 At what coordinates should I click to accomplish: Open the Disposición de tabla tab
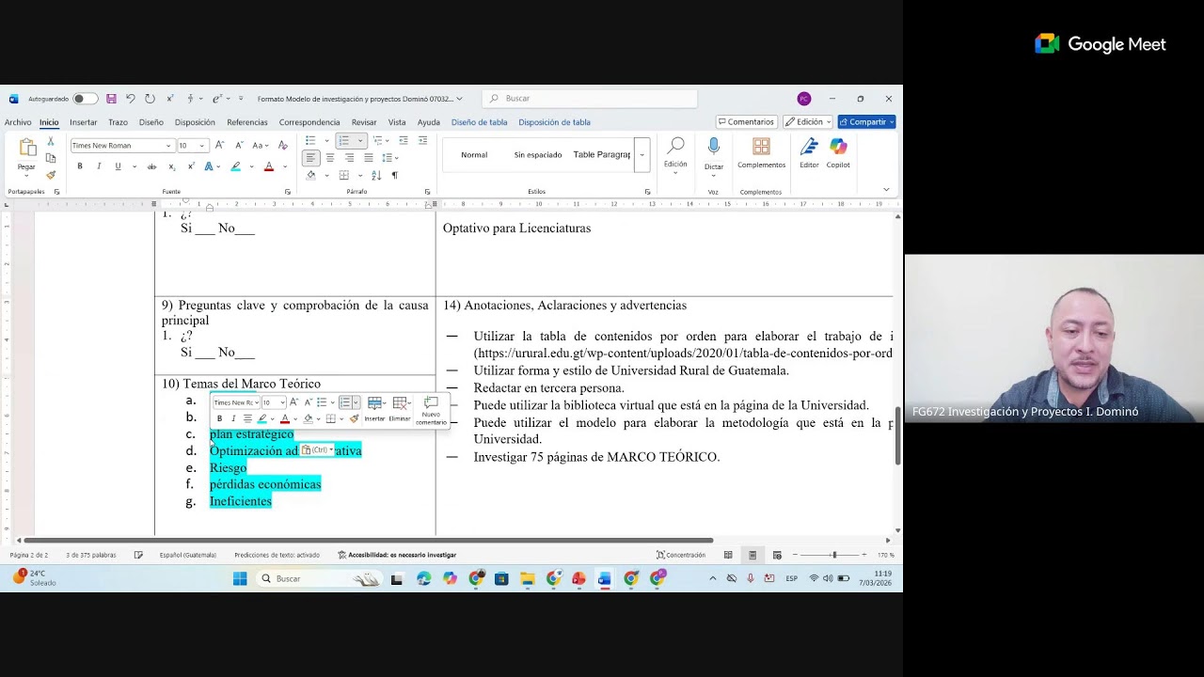coord(554,122)
